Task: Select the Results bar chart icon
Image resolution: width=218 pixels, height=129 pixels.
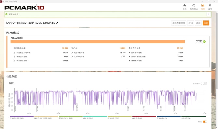Action: point(203,5)
